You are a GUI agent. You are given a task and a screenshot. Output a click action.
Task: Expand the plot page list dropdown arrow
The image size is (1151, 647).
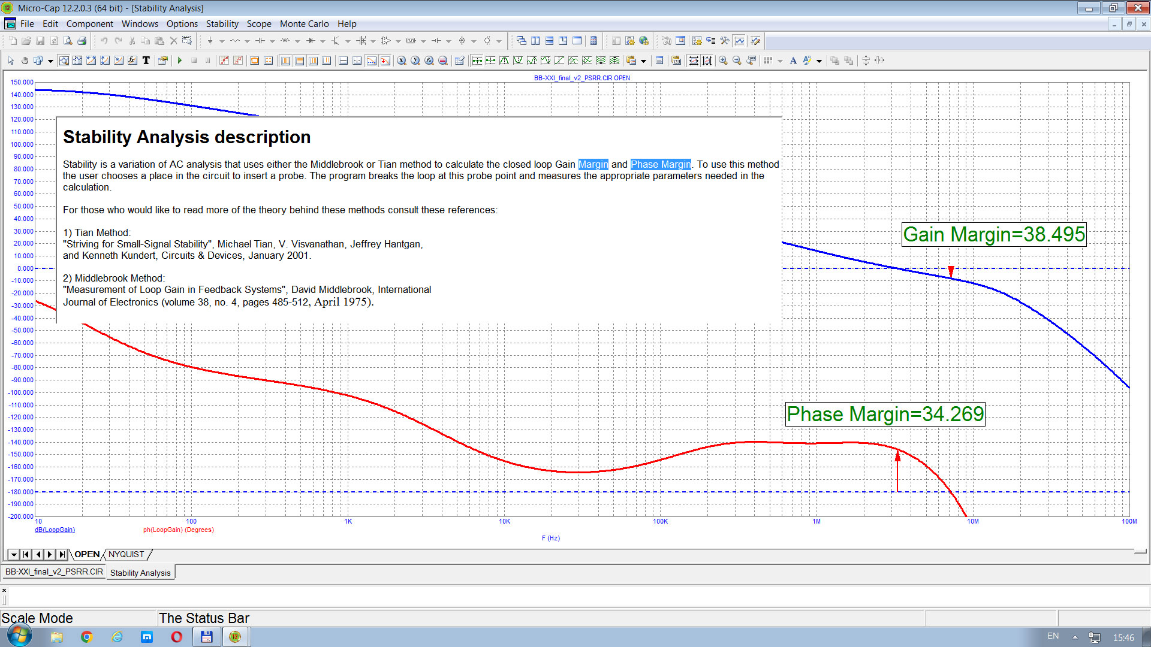click(x=13, y=555)
